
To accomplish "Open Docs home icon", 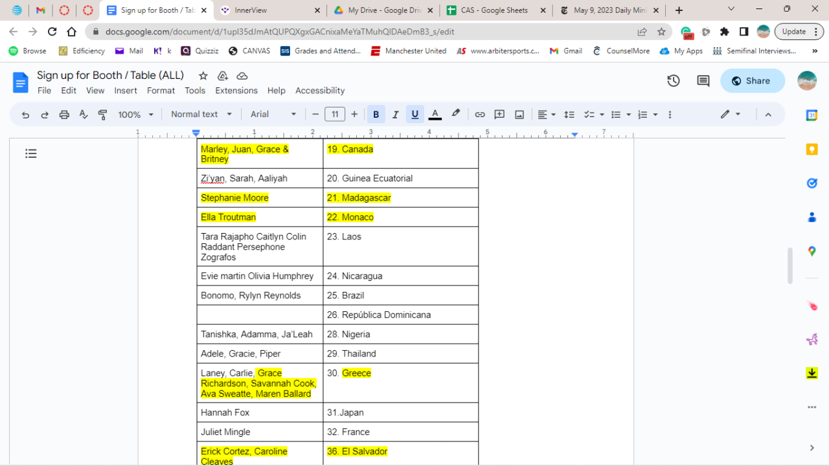I will click(x=21, y=82).
